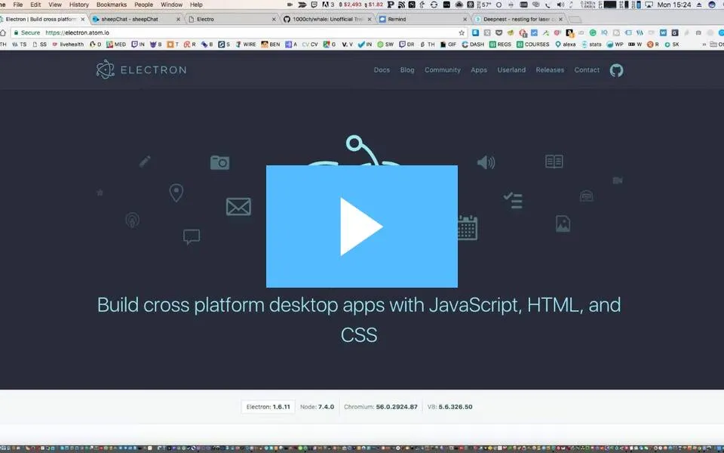Open the File menu
Image resolution: width=724 pixels, height=453 pixels.
18,5
